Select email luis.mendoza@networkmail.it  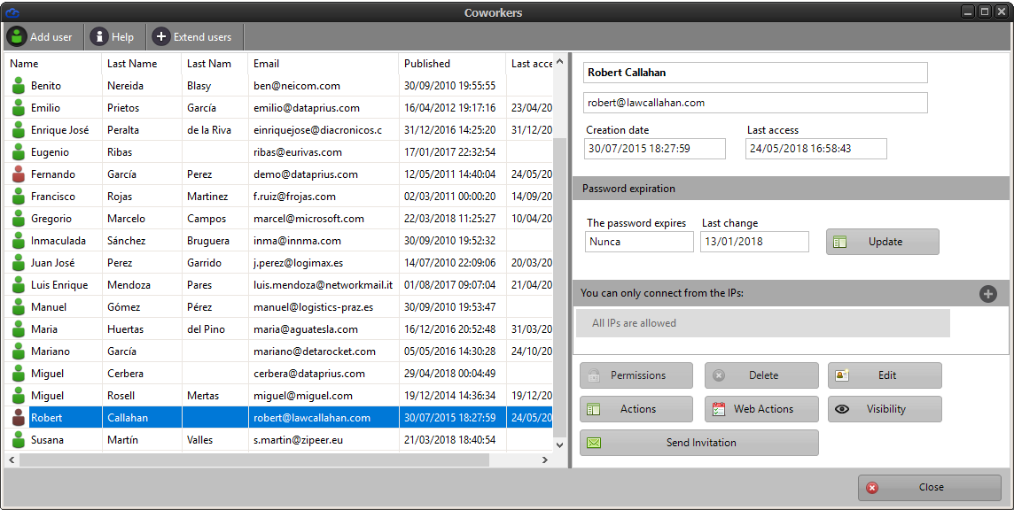(323, 285)
